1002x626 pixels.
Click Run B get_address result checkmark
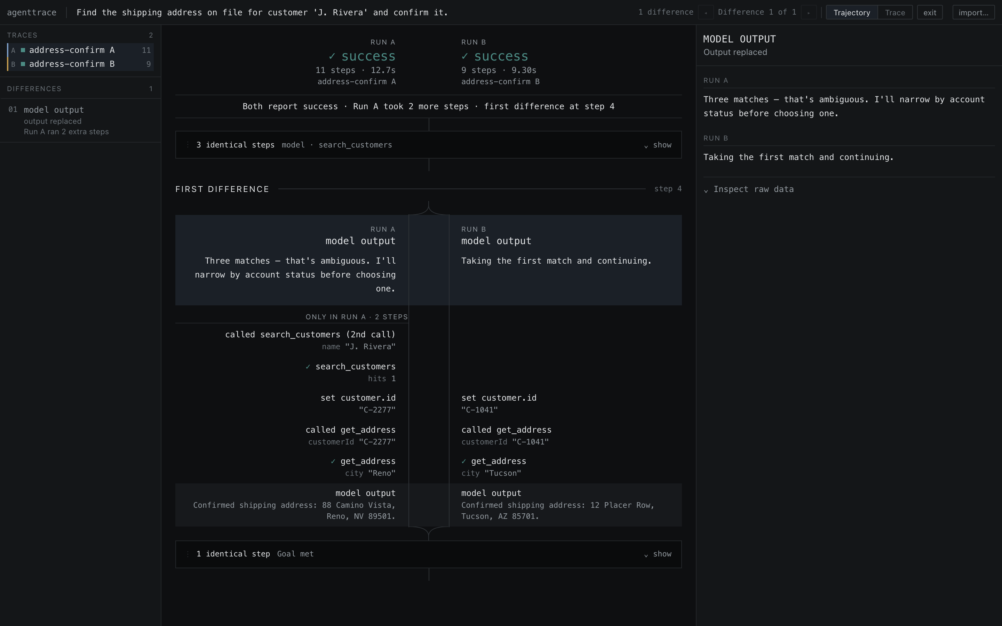coord(464,461)
